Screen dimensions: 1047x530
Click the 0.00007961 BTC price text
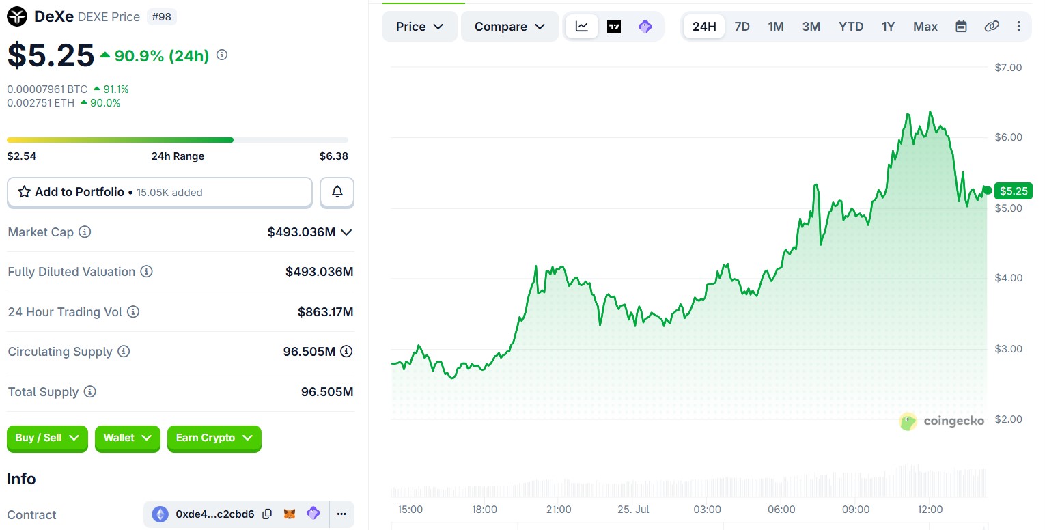47,89
